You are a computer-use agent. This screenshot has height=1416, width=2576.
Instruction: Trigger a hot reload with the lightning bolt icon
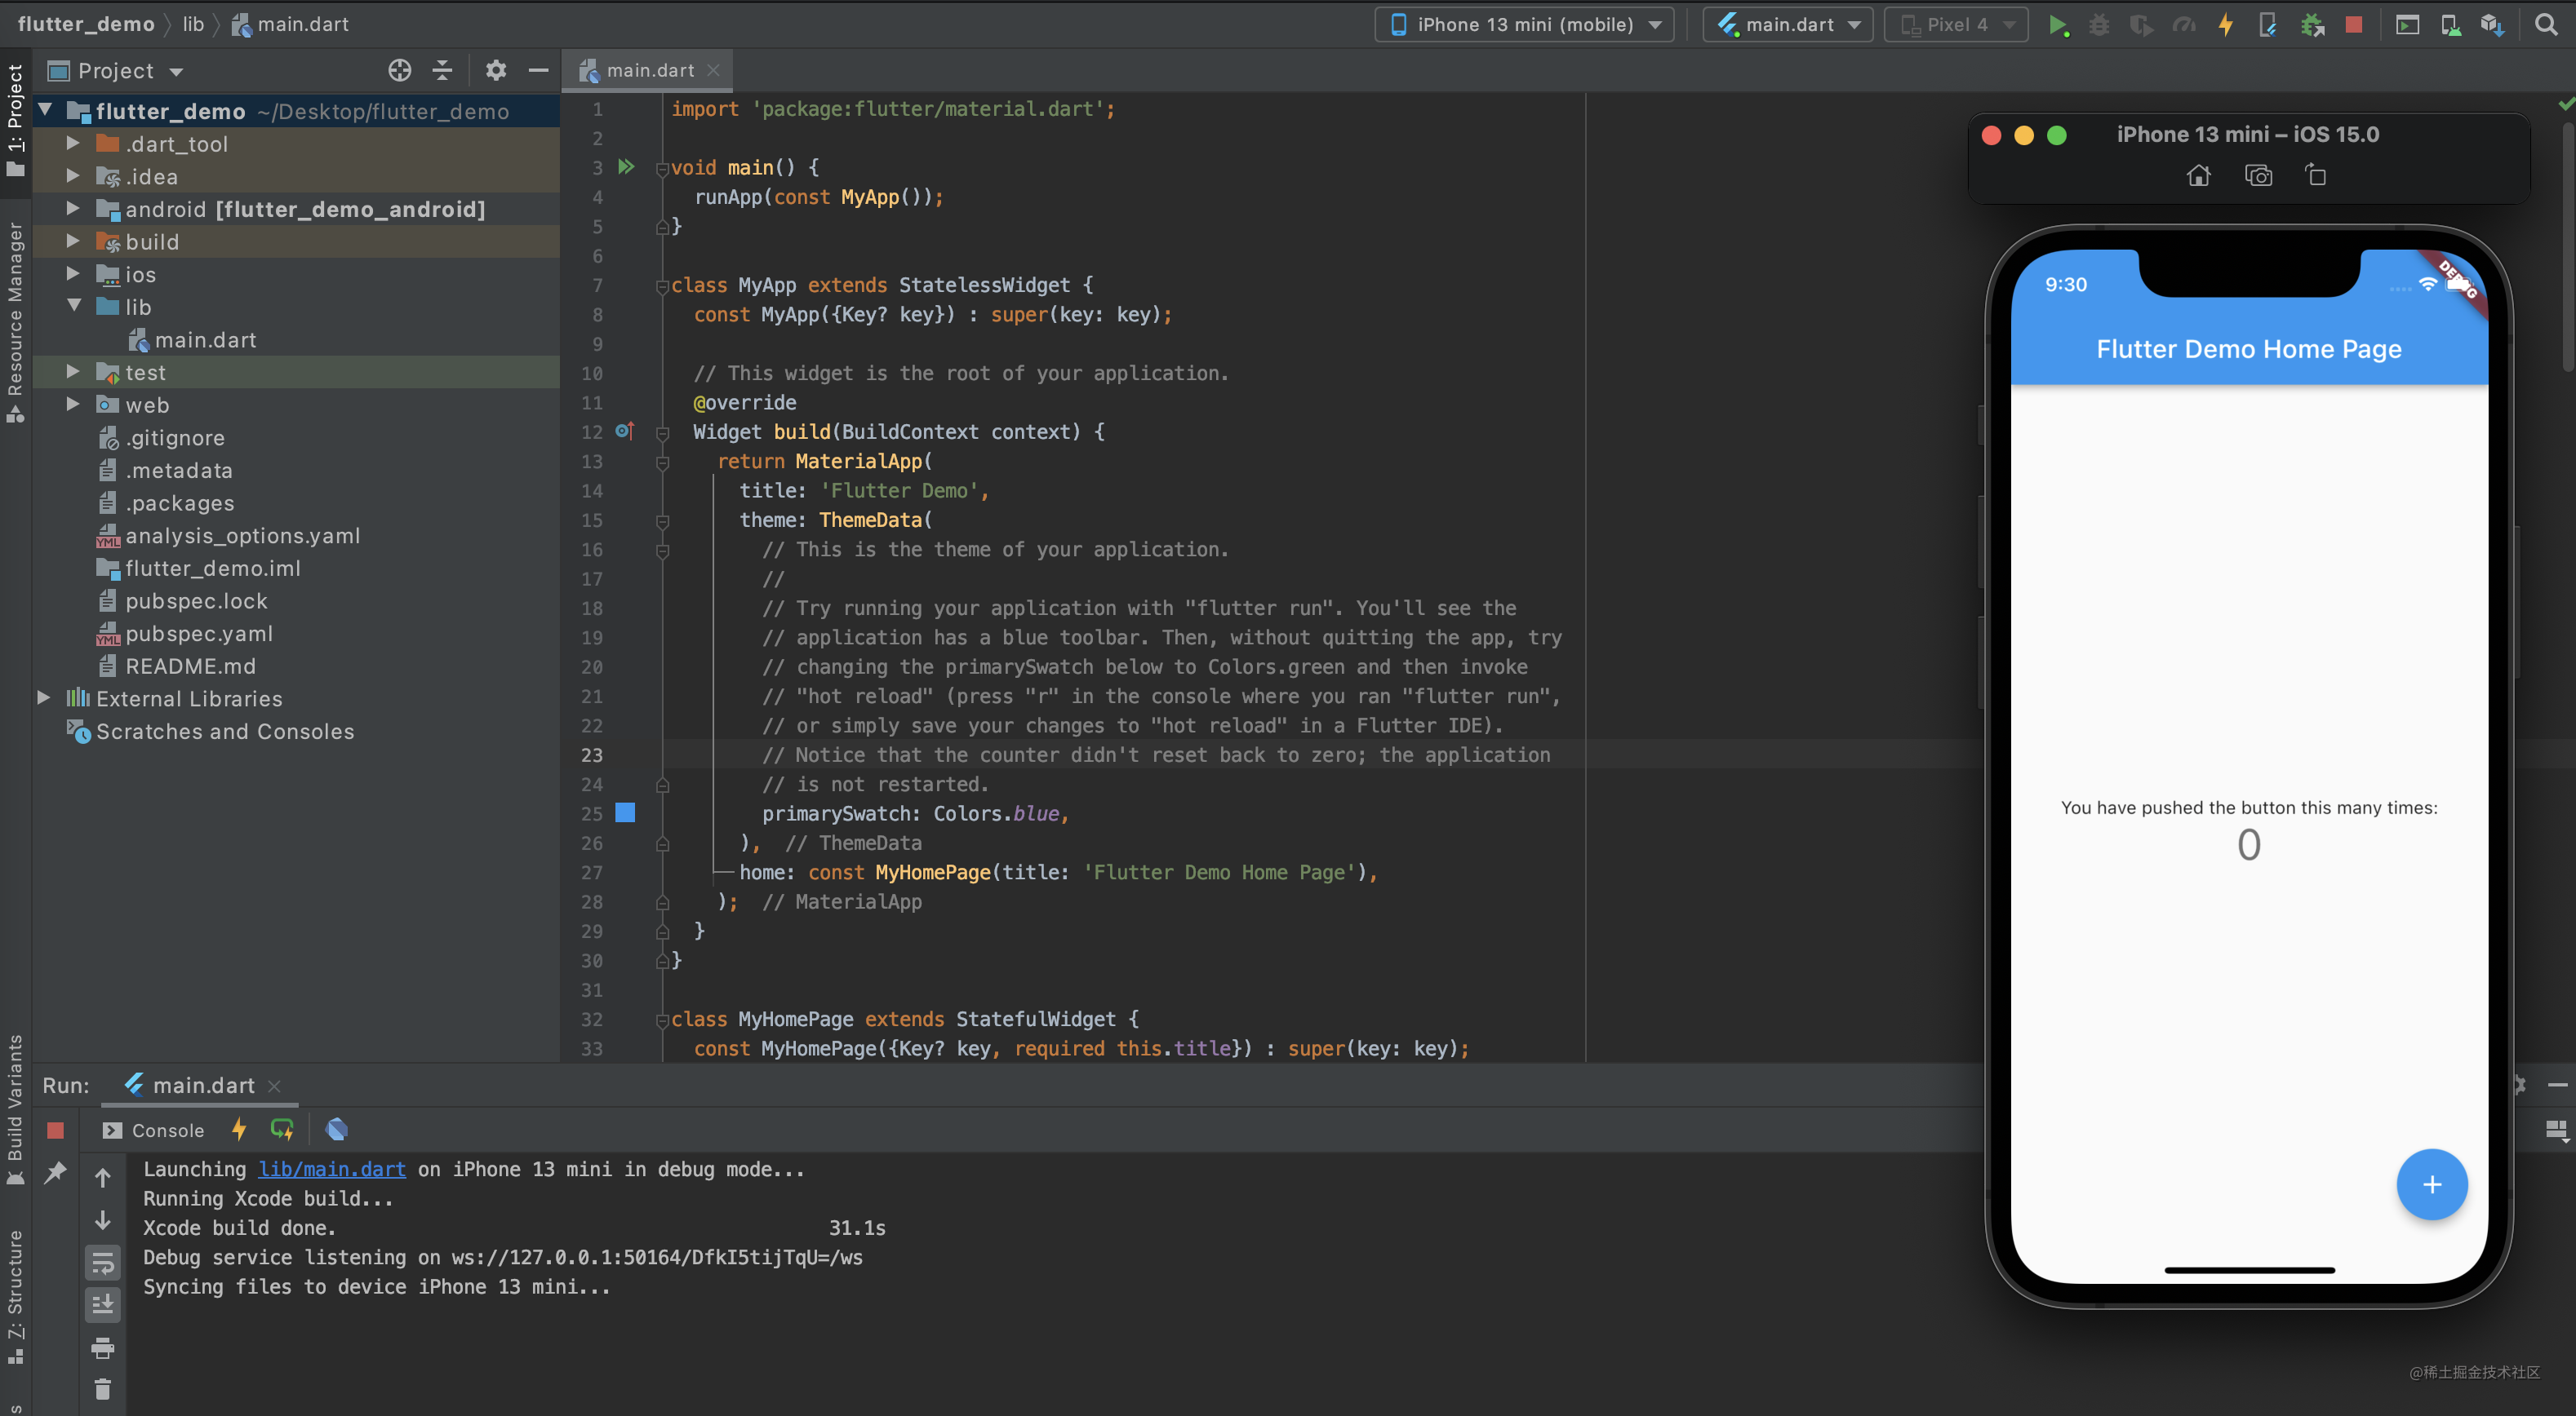(x=2225, y=25)
